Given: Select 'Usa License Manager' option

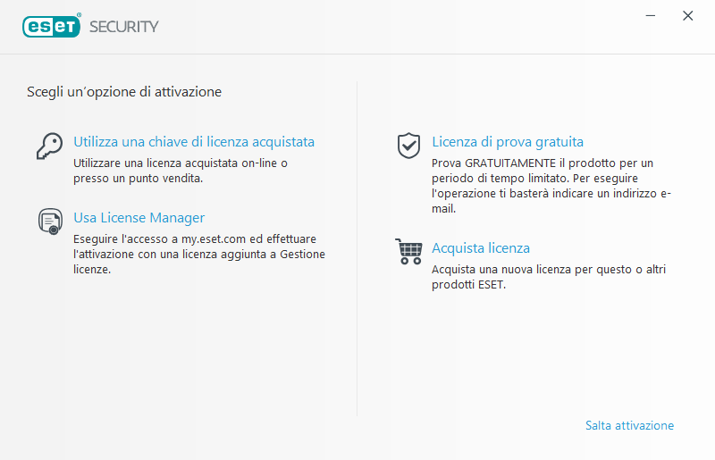Looking at the screenshot, I should pos(139,218).
